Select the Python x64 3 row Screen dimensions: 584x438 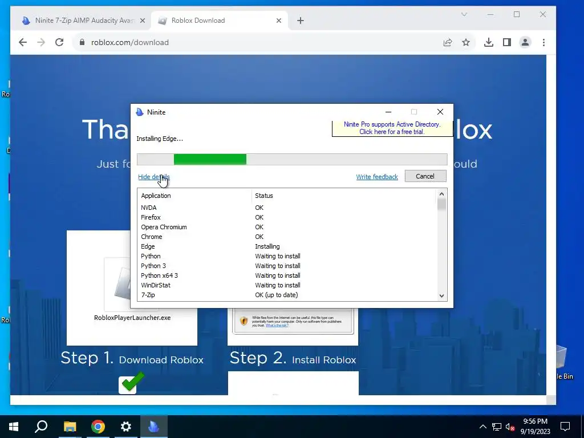287,275
